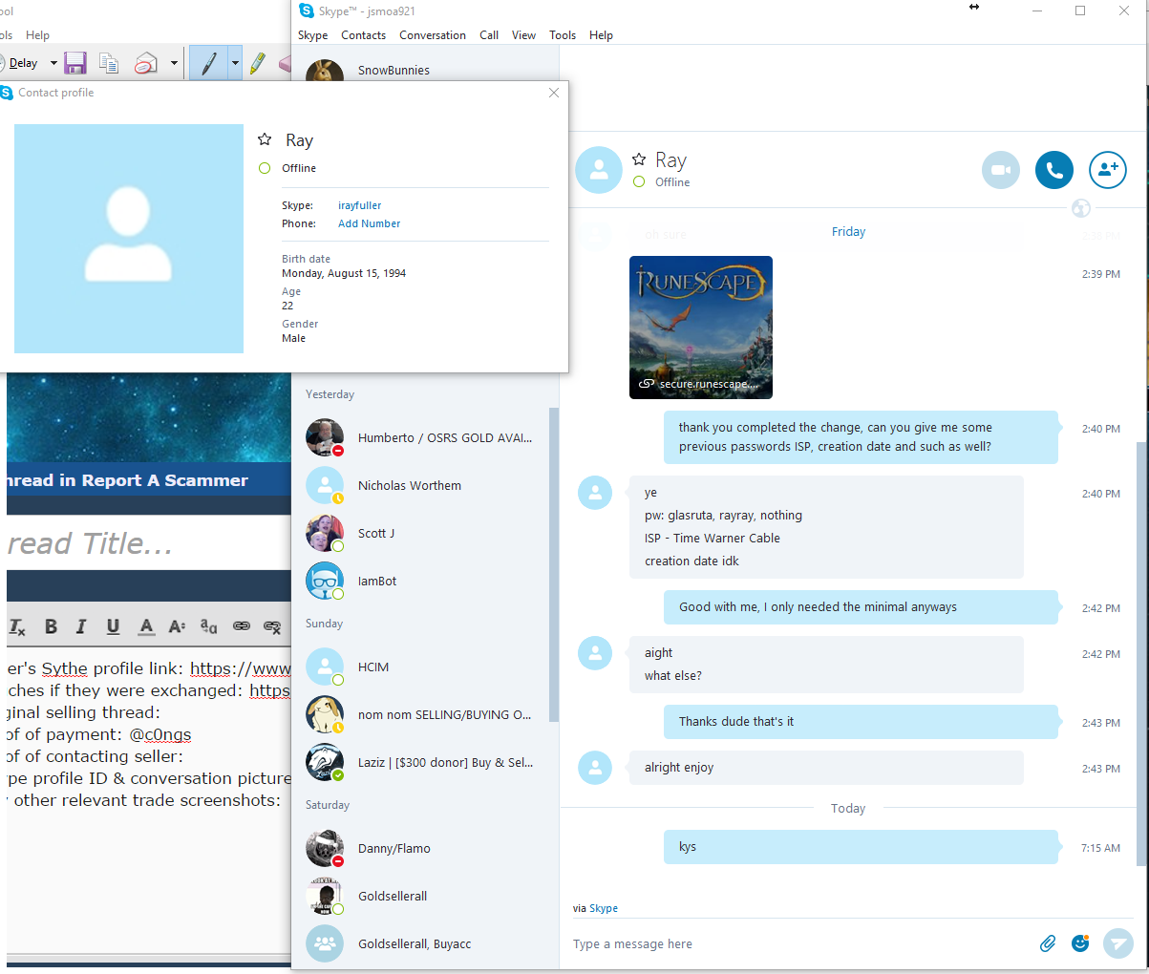
Task: Click the Thread Title input field
Action: coord(149,543)
